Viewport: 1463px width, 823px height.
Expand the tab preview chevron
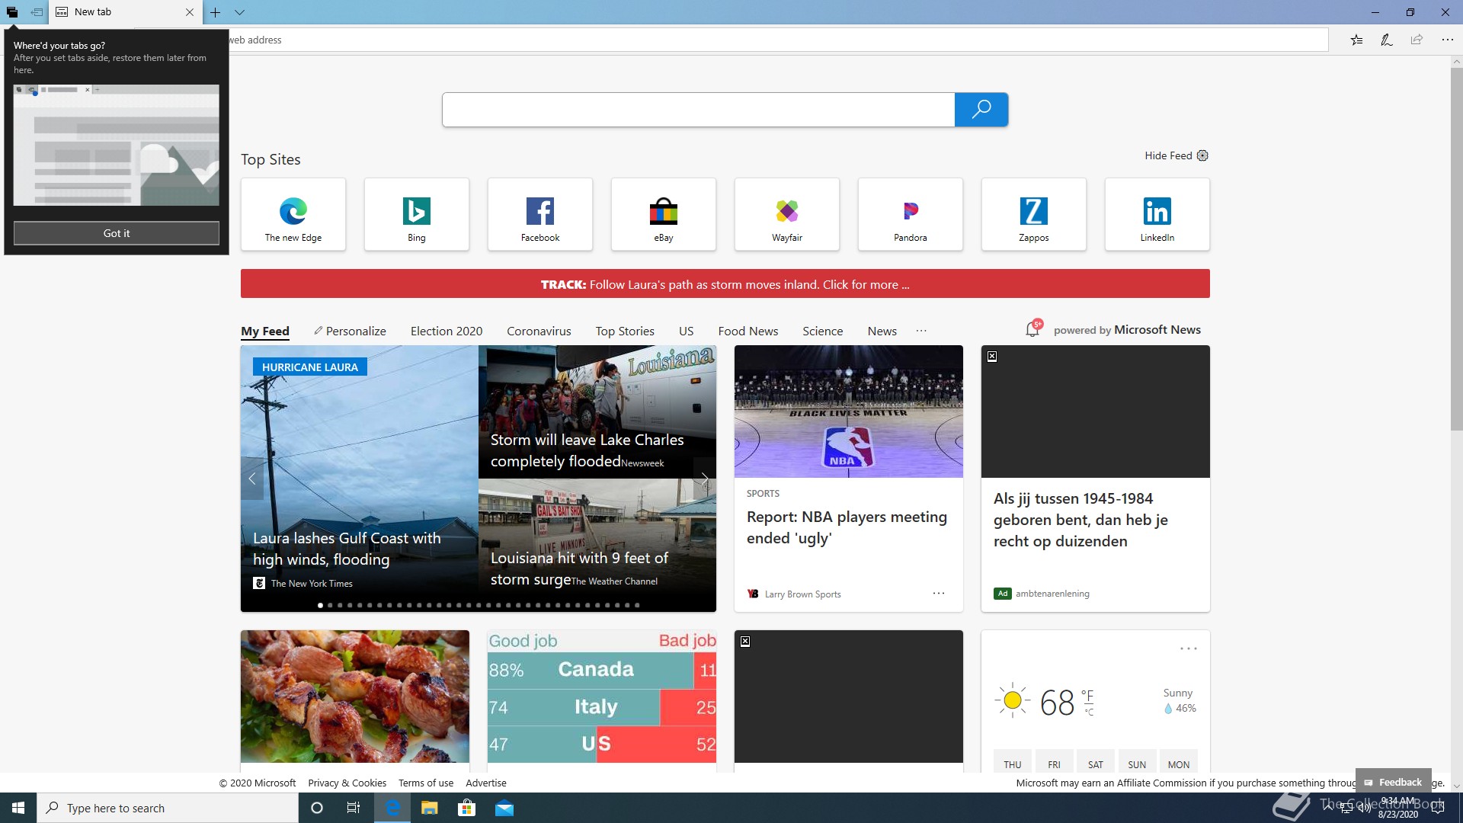(x=239, y=12)
